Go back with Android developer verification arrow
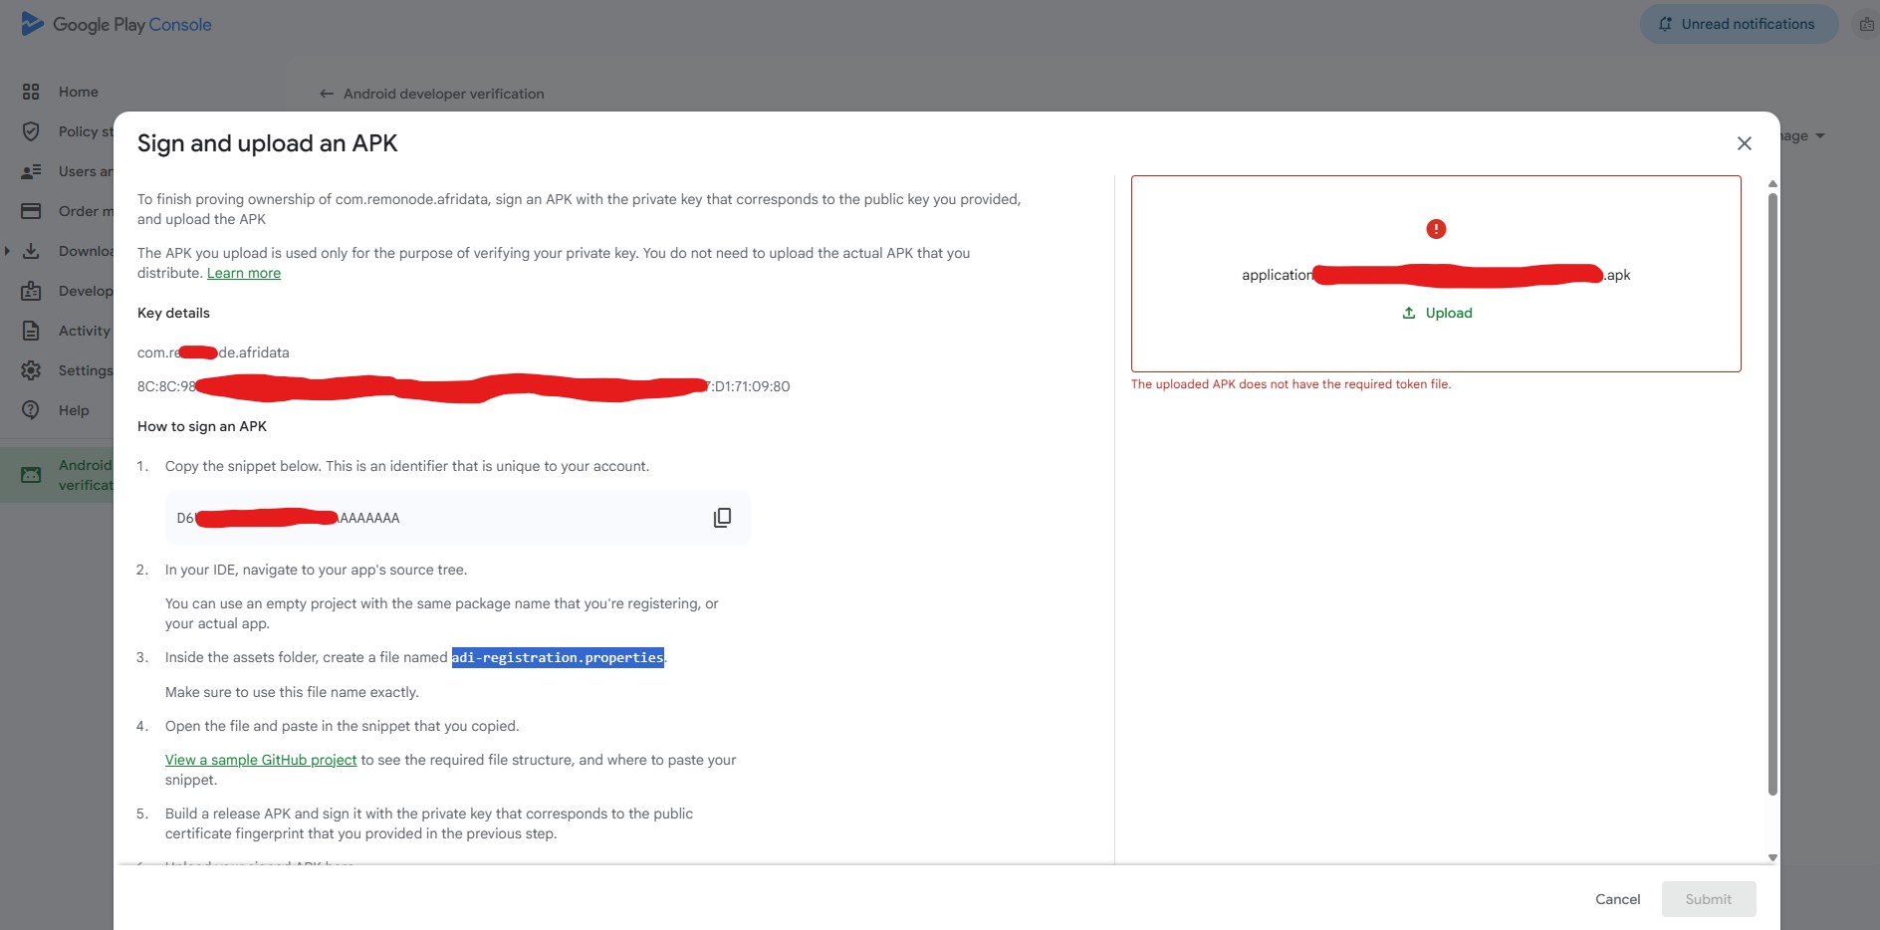The image size is (1880, 930). [x=326, y=94]
